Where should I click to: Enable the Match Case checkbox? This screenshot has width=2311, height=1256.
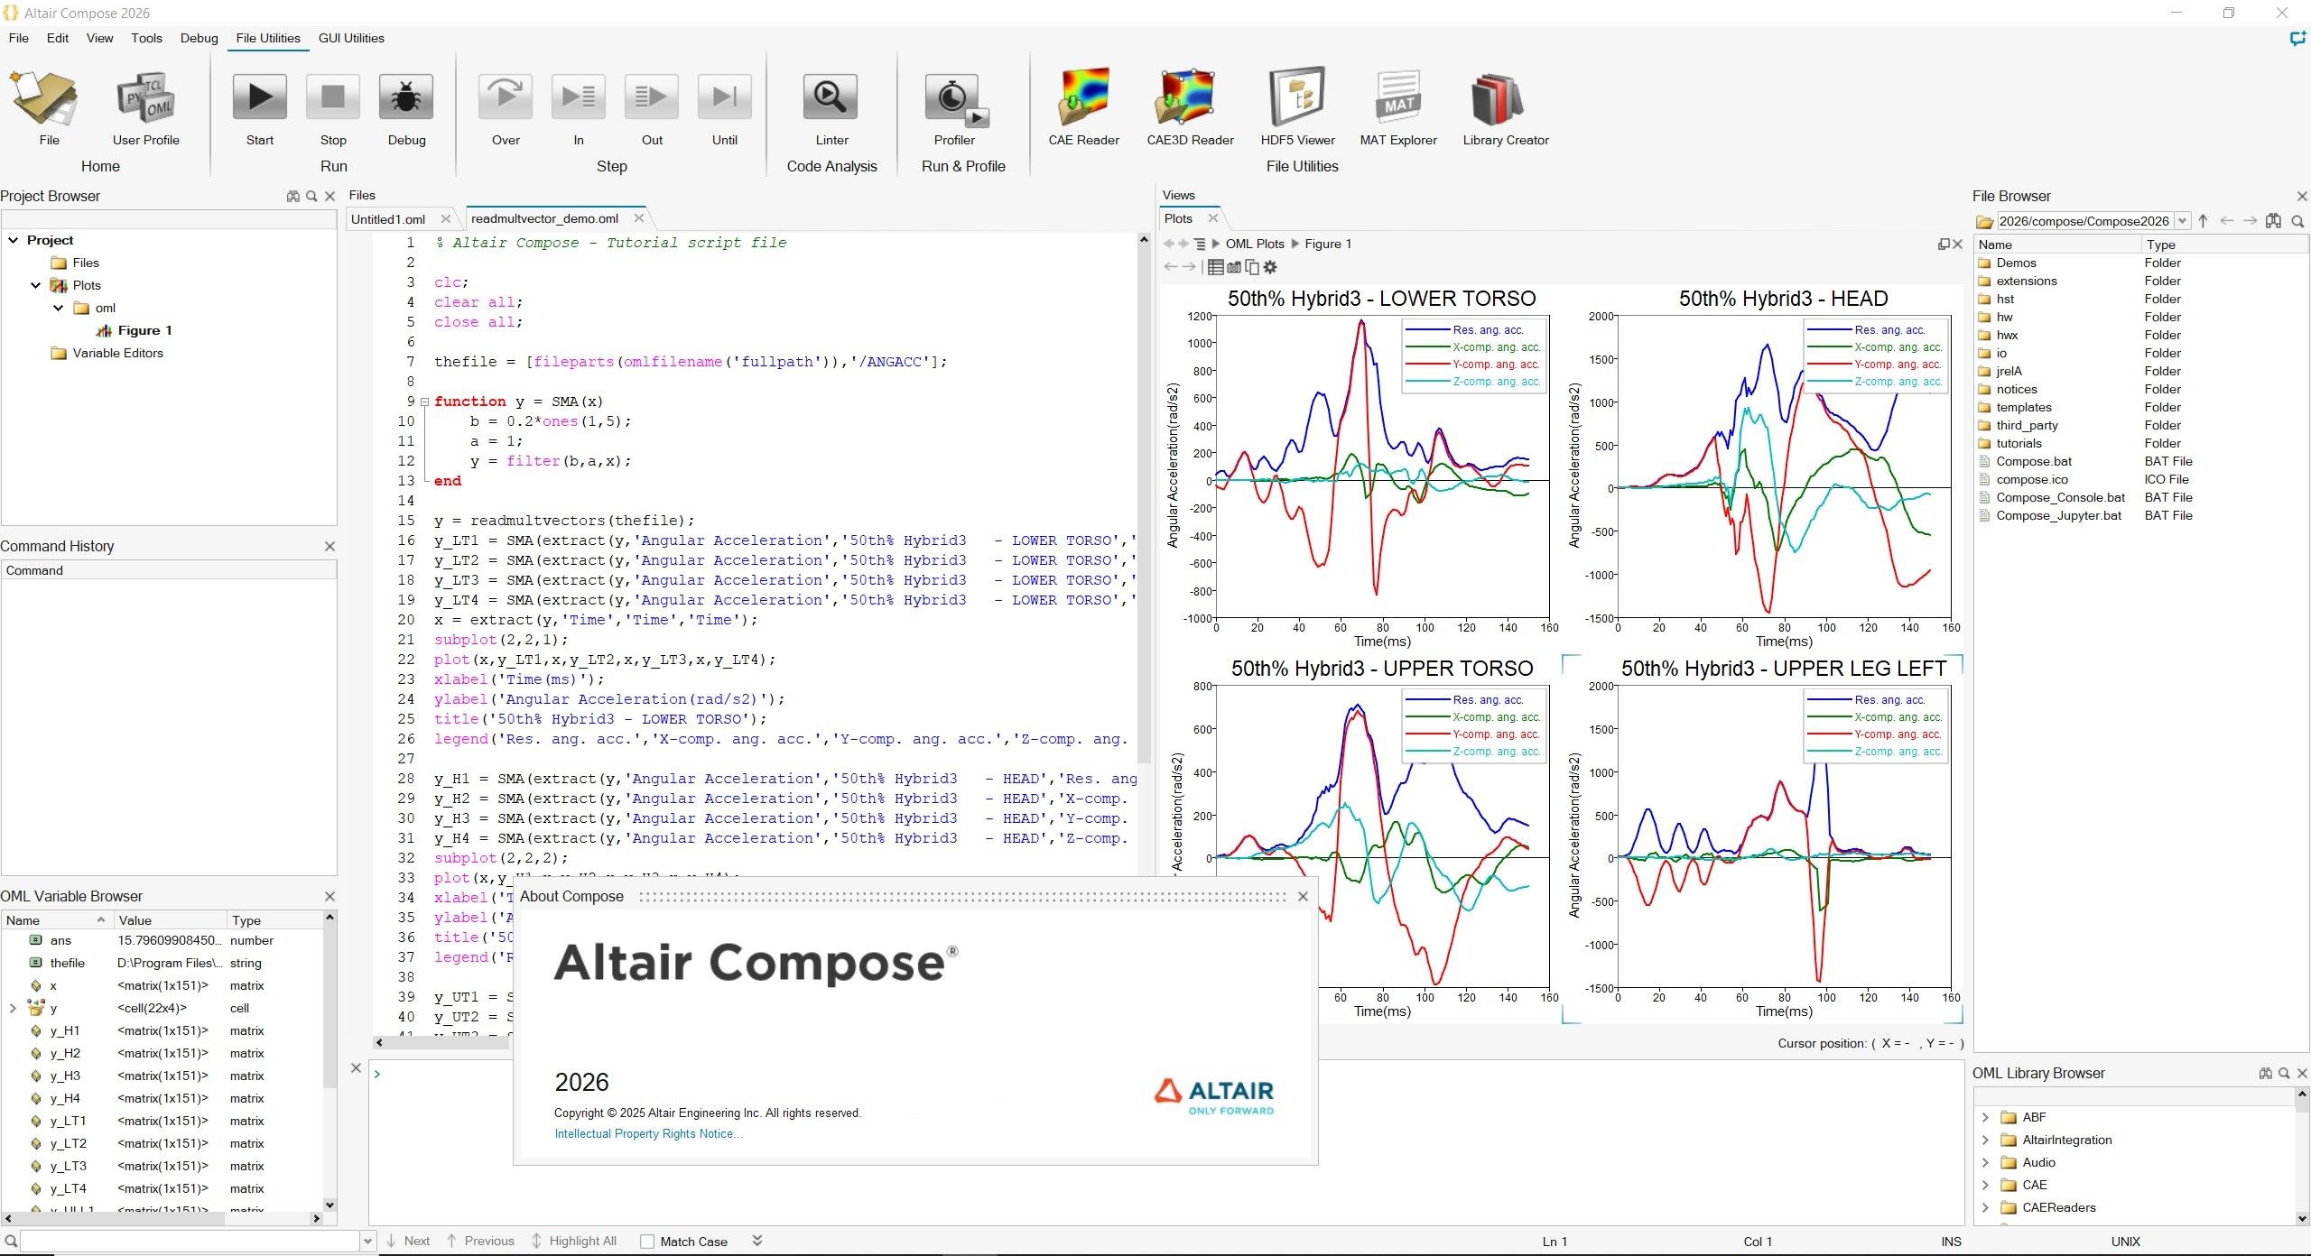point(647,1242)
